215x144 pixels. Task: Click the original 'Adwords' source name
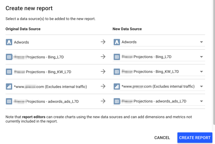[x=21, y=42]
